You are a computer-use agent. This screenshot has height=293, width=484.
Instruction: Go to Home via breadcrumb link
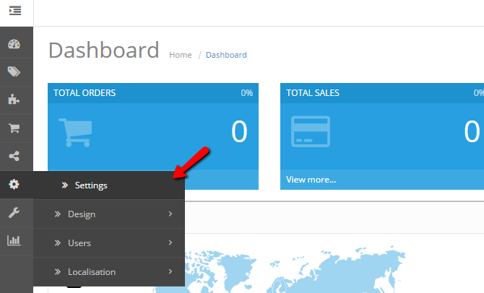181,55
